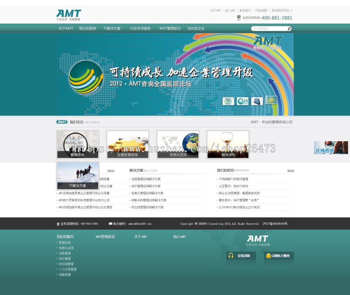Click the SIS certification logo in the banner
Viewport: 350px width, 295px height.
(x=242, y=101)
